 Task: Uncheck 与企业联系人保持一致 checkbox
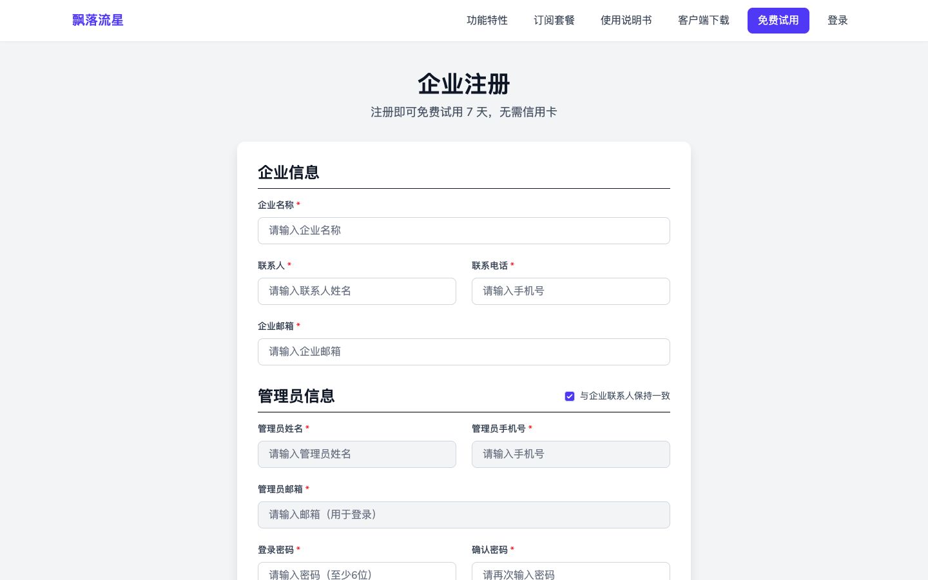[x=570, y=396]
